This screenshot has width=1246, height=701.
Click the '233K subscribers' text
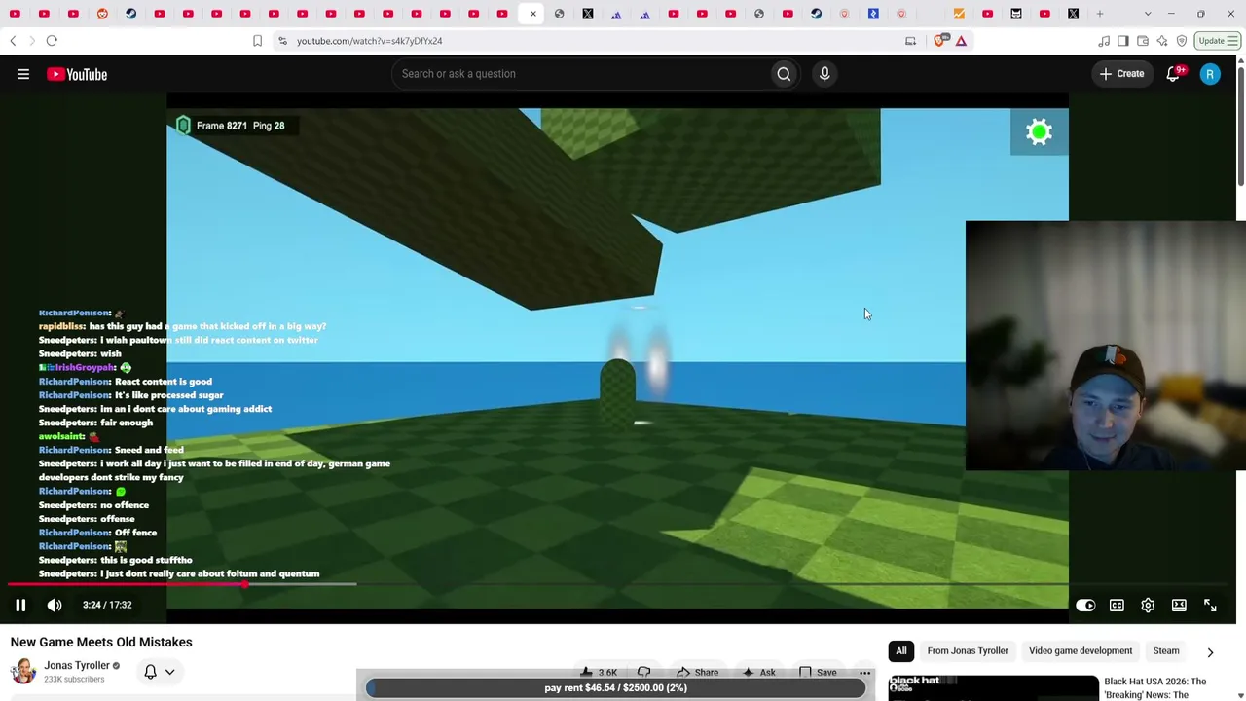pos(74,680)
